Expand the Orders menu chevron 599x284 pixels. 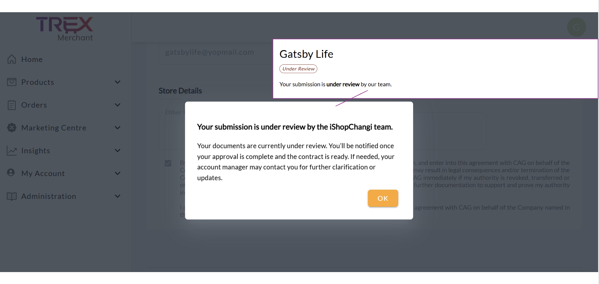click(118, 105)
